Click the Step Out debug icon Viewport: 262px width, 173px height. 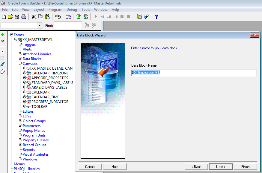(x=115, y=16)
